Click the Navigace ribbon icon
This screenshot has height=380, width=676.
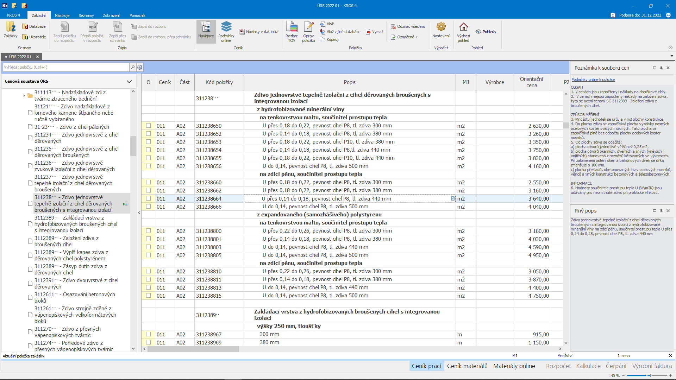pos(206,27)
